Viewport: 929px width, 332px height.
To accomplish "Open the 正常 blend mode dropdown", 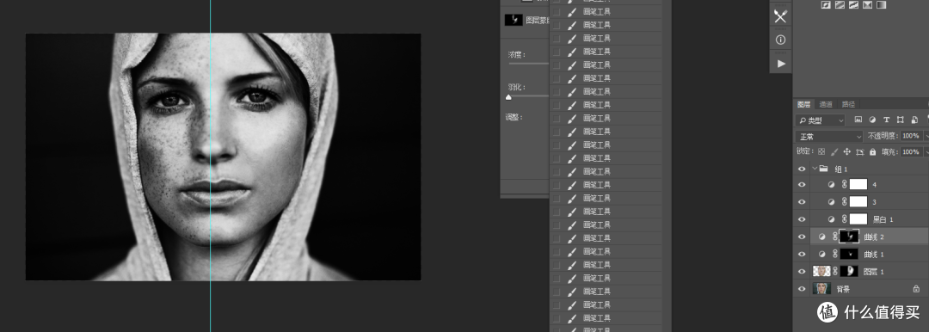I will [829, 137].
